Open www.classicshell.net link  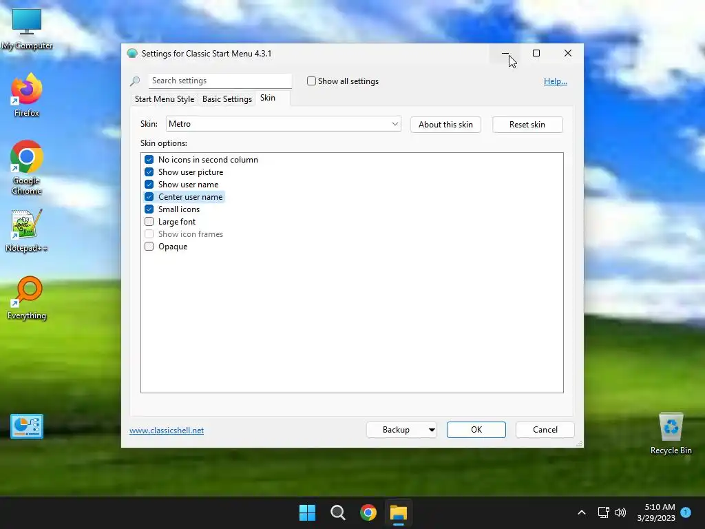tap(167, 431)
